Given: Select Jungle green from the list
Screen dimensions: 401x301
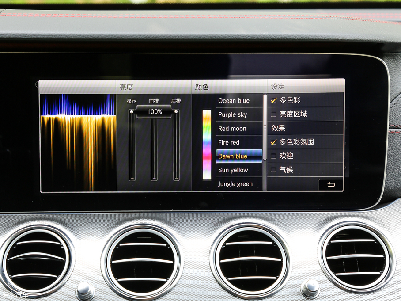Looking at the screenshot, I should [x=235, y=184].
